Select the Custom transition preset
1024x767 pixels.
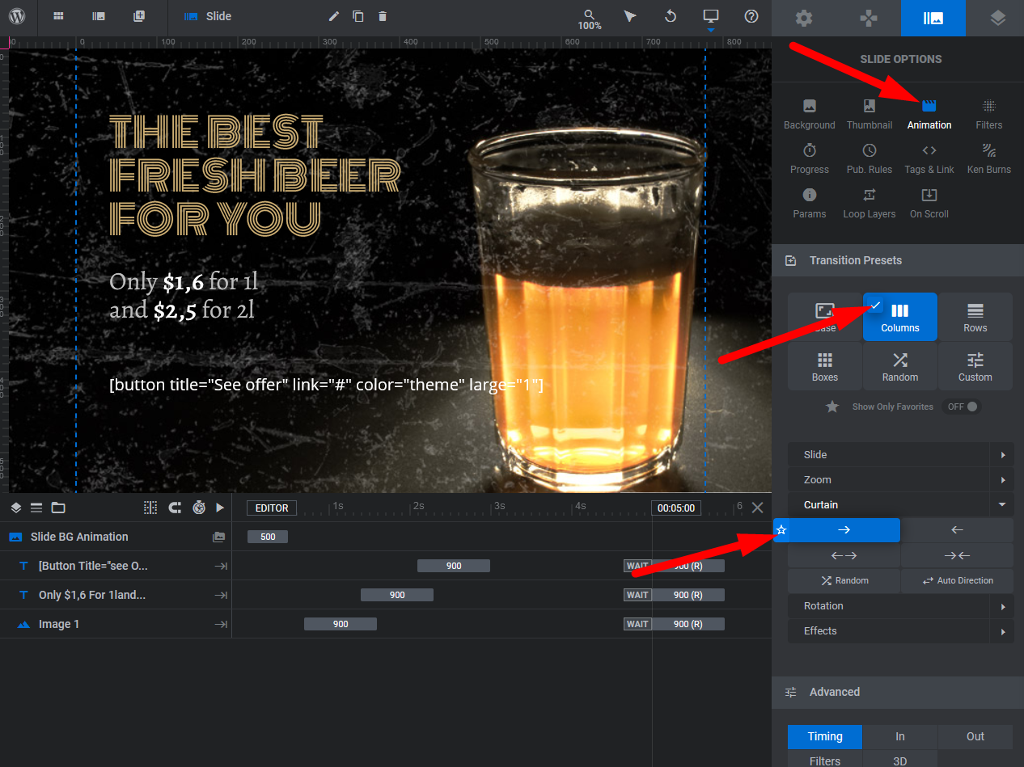975,366
